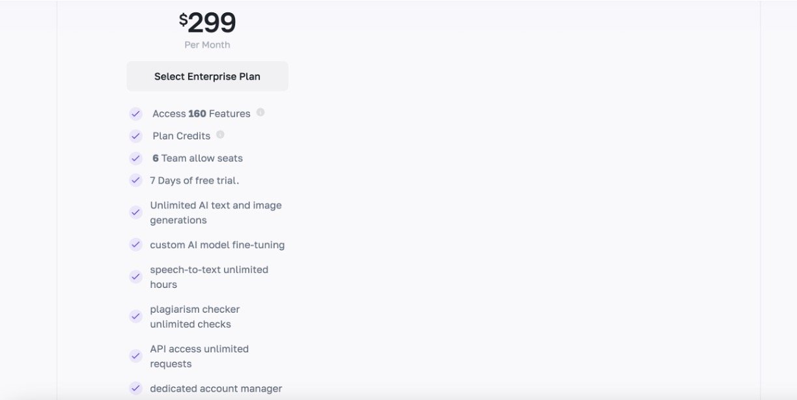Click the Per Month label
This screenshot has width=797, height=400.
click(207, 45)
